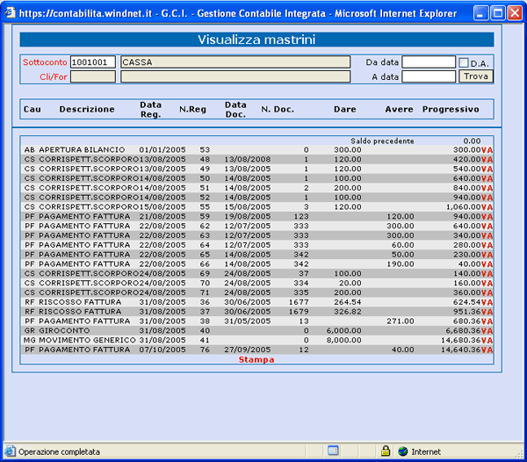This screenshot has width=527, height=462.
Task: Click the GIROCONTO description text
Action: point(64,330)
